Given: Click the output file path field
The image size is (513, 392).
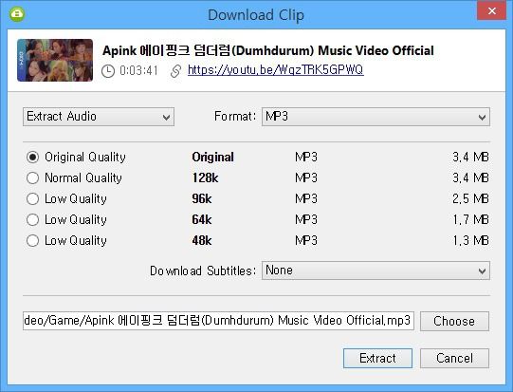Looking at the screenshot, I should (x=218, y=321).
